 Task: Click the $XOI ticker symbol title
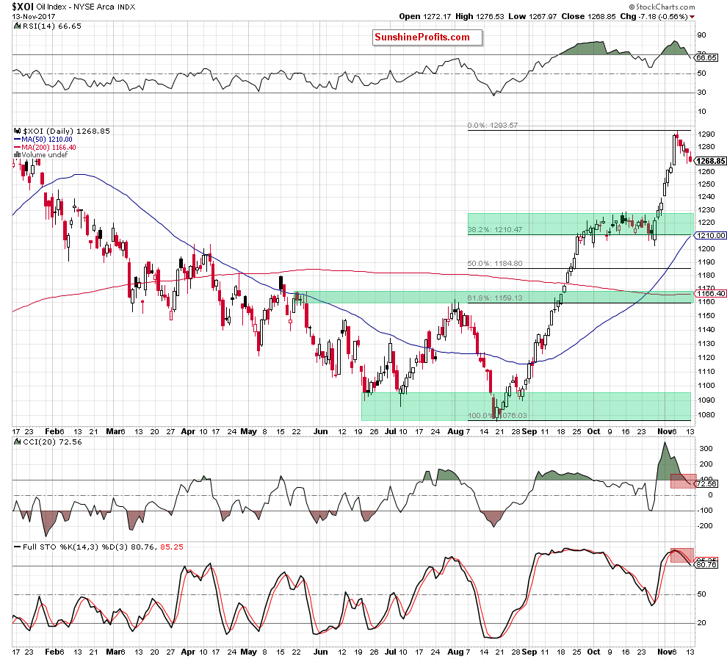click(x=23, y=7)
